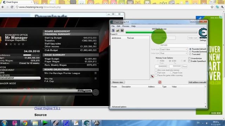The width and height of the screenshot is (225, 126).
Task: Click the address table vertical scrollbar
Action: (x=205, y=95)
